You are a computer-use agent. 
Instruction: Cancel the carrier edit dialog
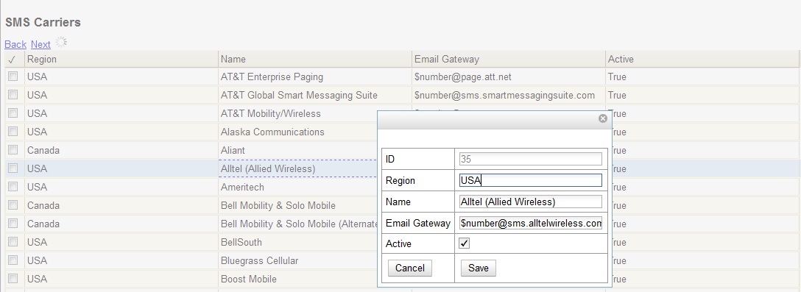click(x=409, y=268)
